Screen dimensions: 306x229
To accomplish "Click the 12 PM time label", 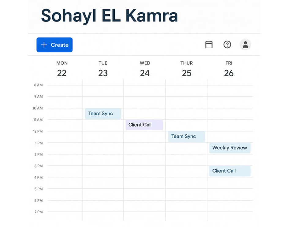I will coord(38,131).
